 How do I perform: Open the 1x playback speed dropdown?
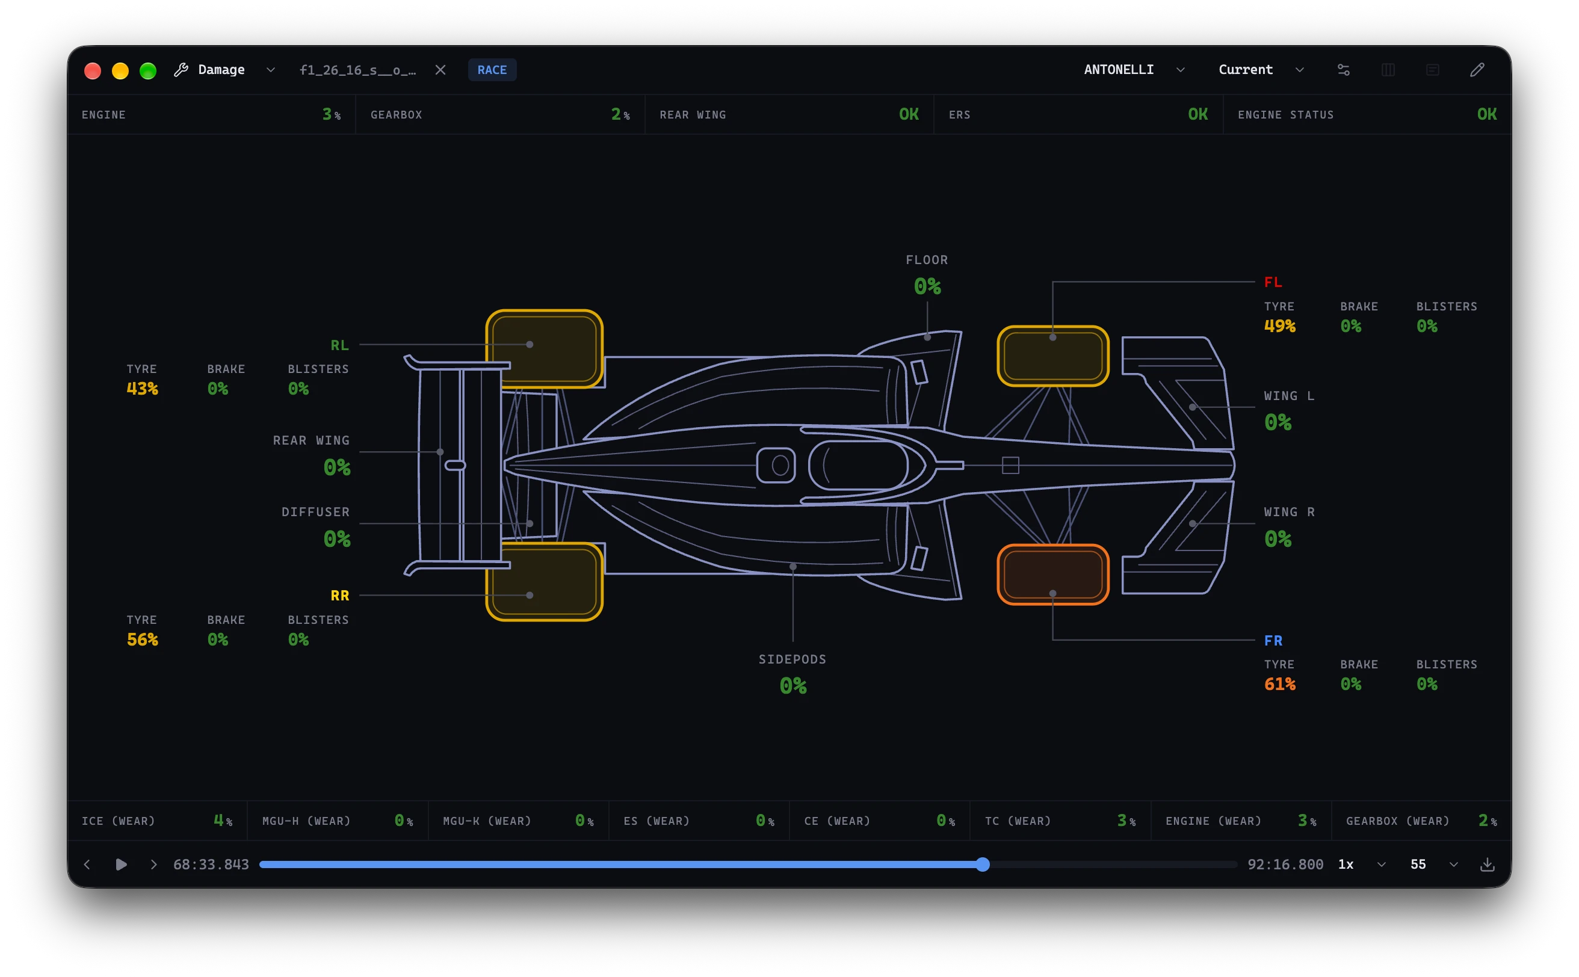click(1361, 864)
